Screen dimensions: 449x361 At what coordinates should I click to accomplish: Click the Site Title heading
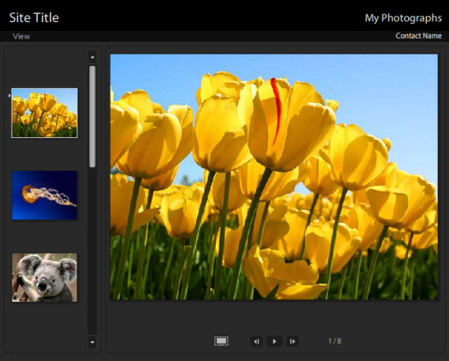34,18
